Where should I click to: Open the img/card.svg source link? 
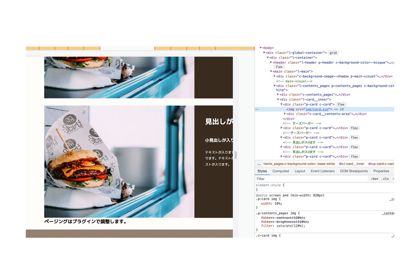316,109
